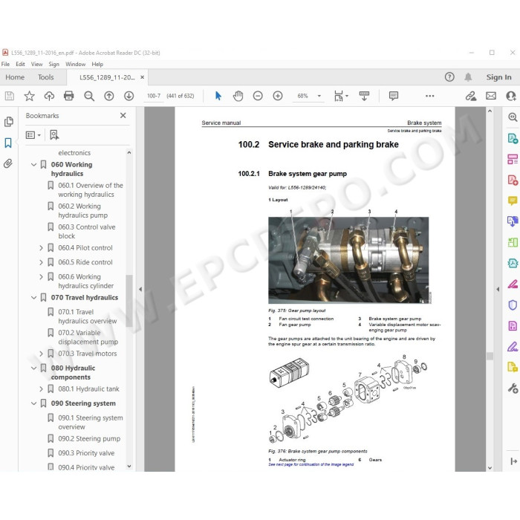Collapse the right tools pane arrow
The width and height of the screenshot is (520, 520).
[498, 289]
